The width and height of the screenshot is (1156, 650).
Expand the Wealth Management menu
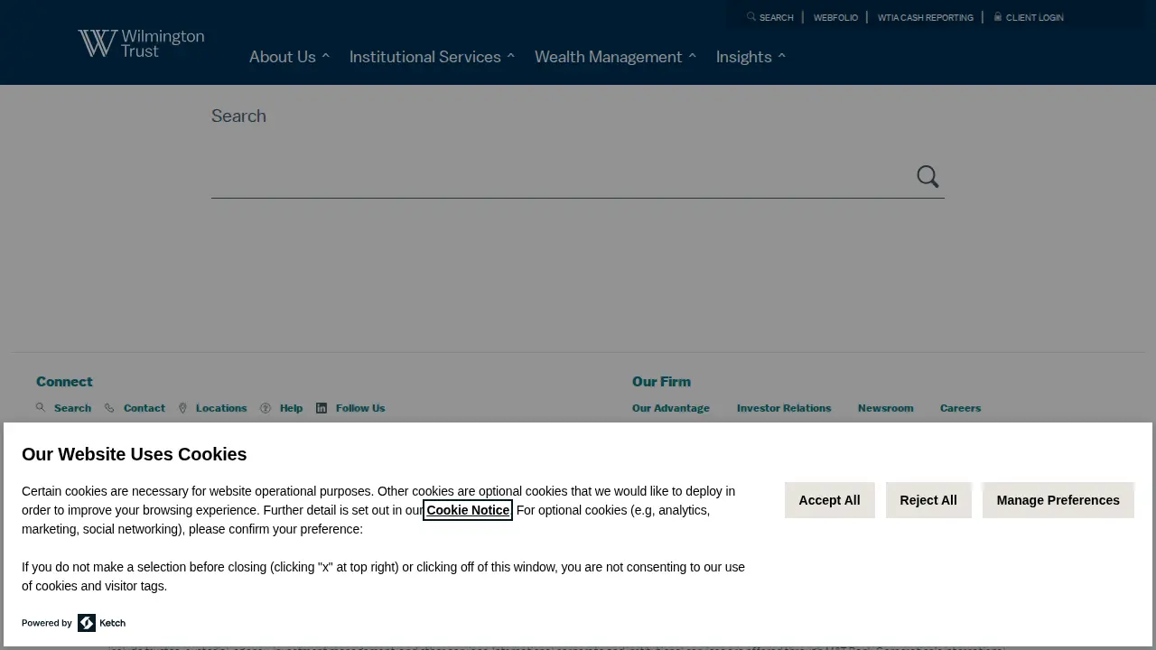coord(615,57)
